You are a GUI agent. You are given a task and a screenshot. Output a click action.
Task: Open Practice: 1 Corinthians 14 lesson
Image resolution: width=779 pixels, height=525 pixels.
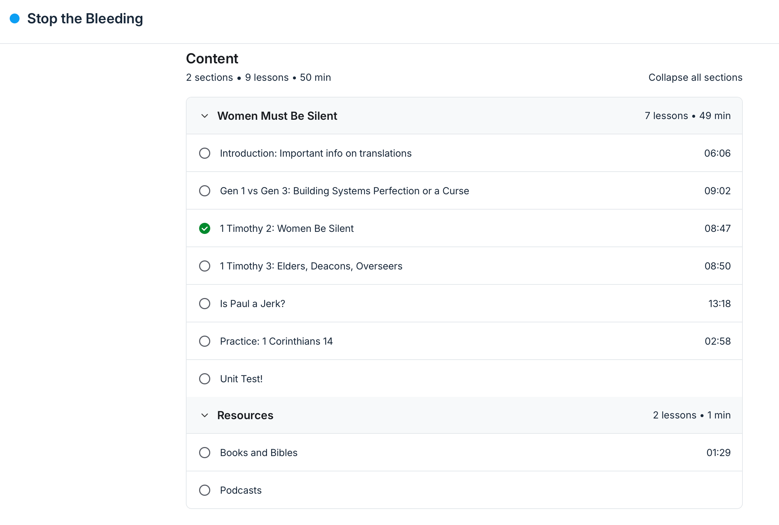[276, 341]
